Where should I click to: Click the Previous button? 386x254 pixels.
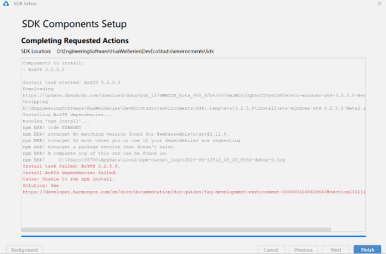click(303, 249)
